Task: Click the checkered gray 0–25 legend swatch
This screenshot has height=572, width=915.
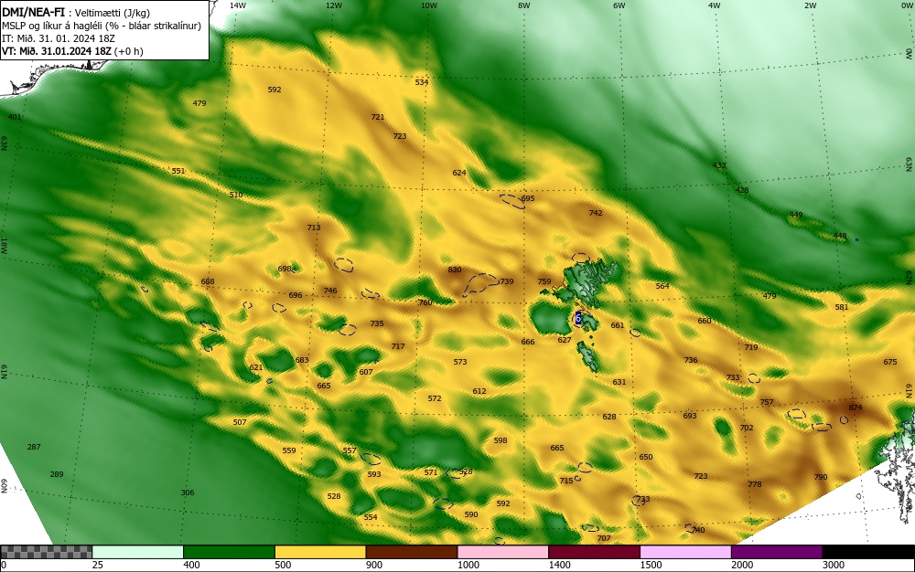Action: [46, 552]
